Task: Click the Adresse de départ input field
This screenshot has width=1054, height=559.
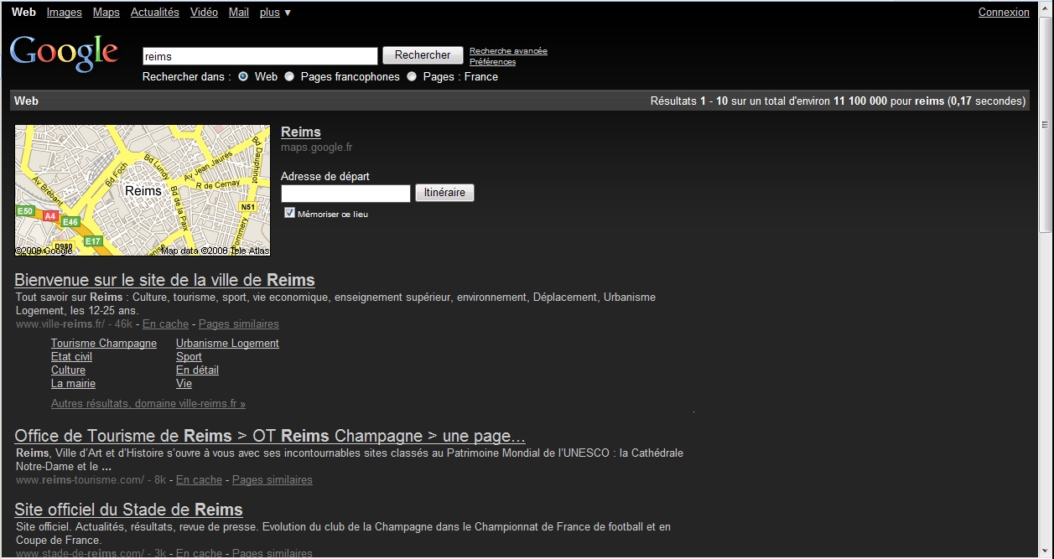Action: [345, 194]
